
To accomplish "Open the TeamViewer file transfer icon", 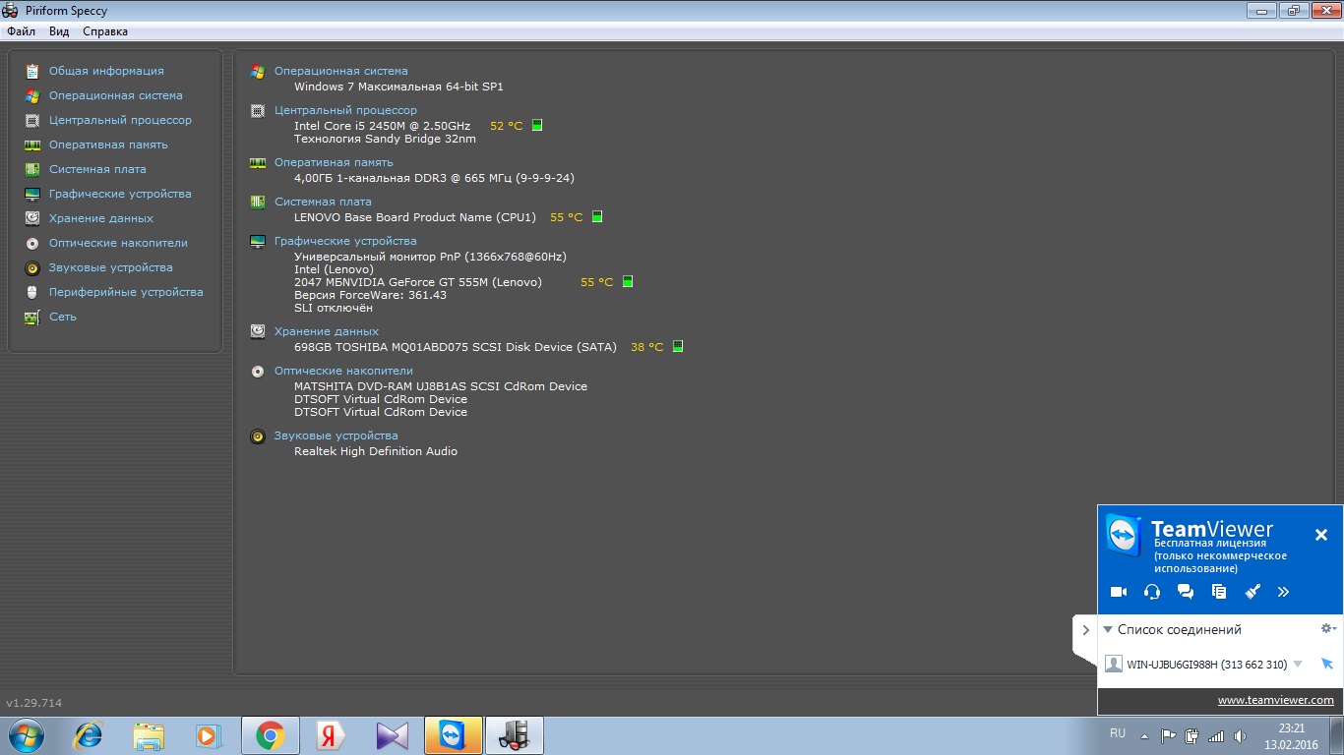I will (1219, 592).
